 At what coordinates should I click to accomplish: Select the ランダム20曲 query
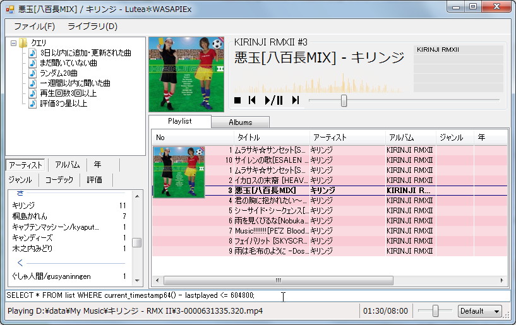point(59,73)
